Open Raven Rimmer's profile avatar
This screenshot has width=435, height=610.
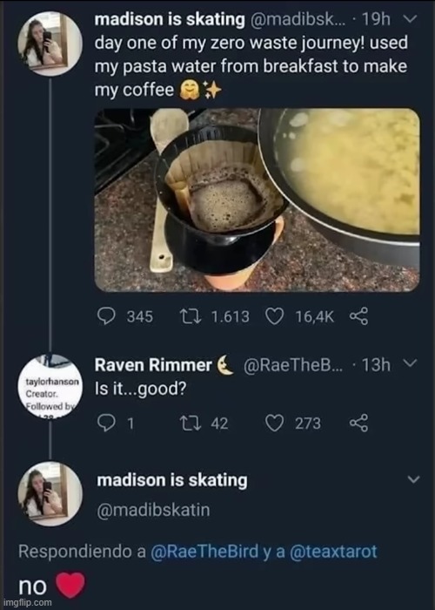50,387
